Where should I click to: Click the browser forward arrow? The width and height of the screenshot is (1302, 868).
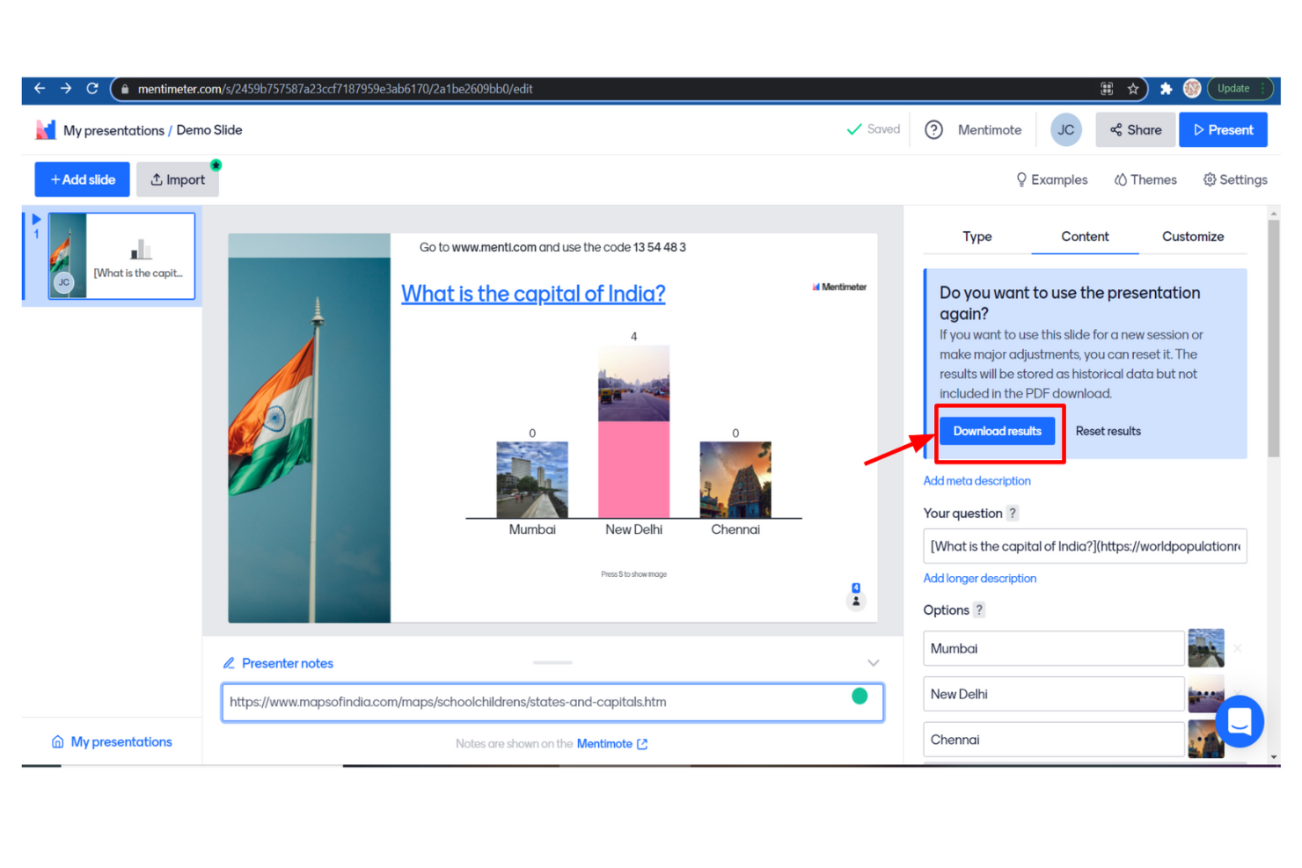click(66, 89)
